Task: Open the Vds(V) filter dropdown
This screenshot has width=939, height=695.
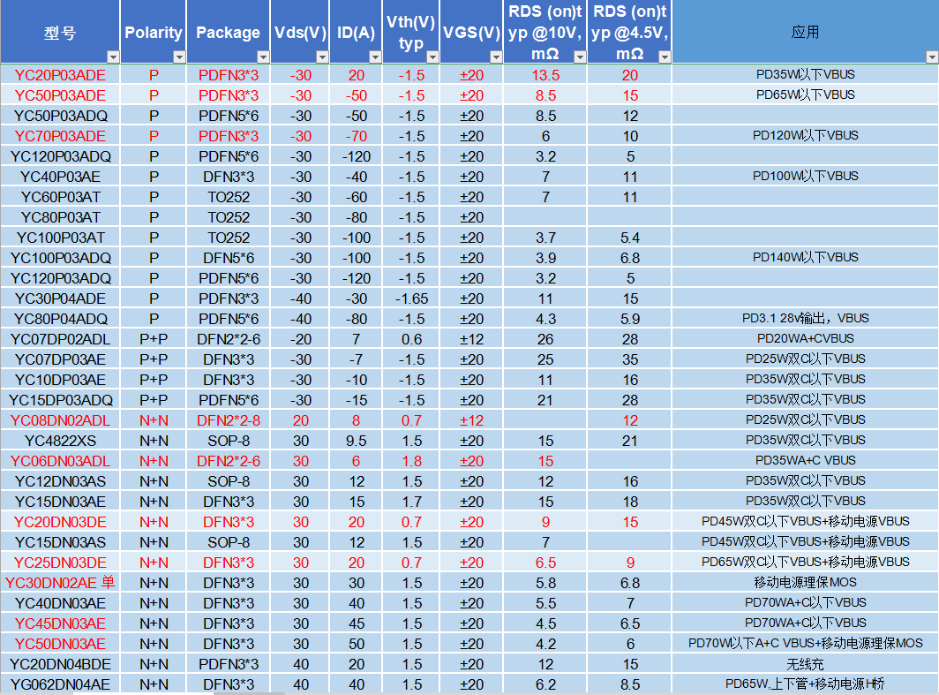Action: (322, 57)
